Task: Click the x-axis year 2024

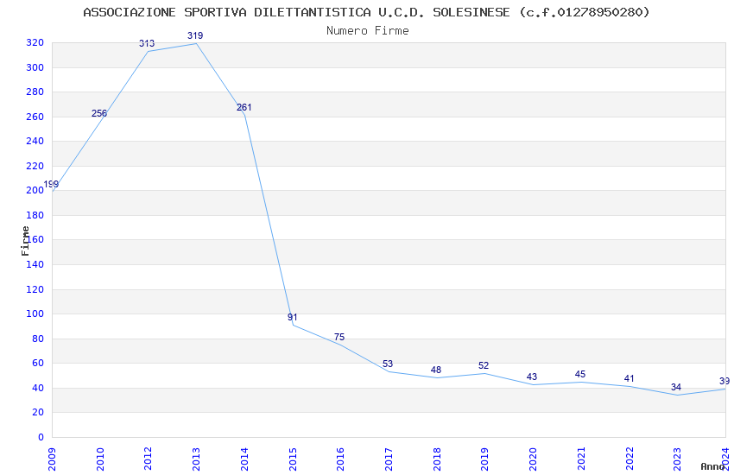Action: [725, 459]
